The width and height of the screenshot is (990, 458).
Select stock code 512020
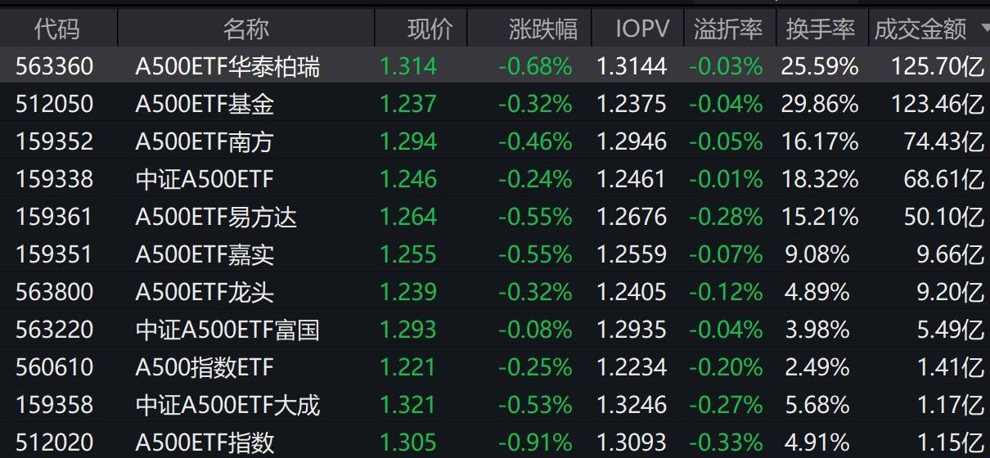[55, 442]
